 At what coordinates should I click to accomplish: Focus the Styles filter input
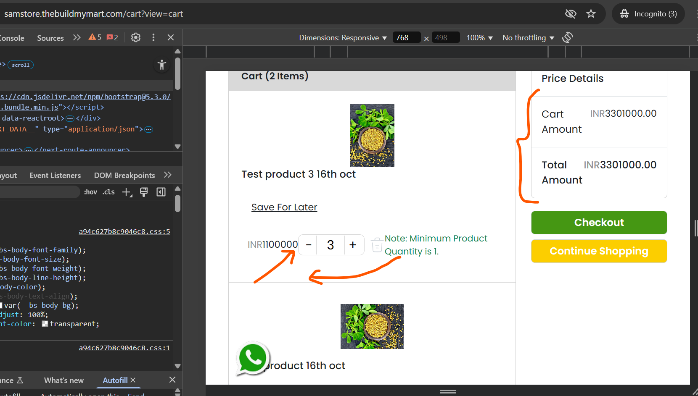click(x=40, y=192)
